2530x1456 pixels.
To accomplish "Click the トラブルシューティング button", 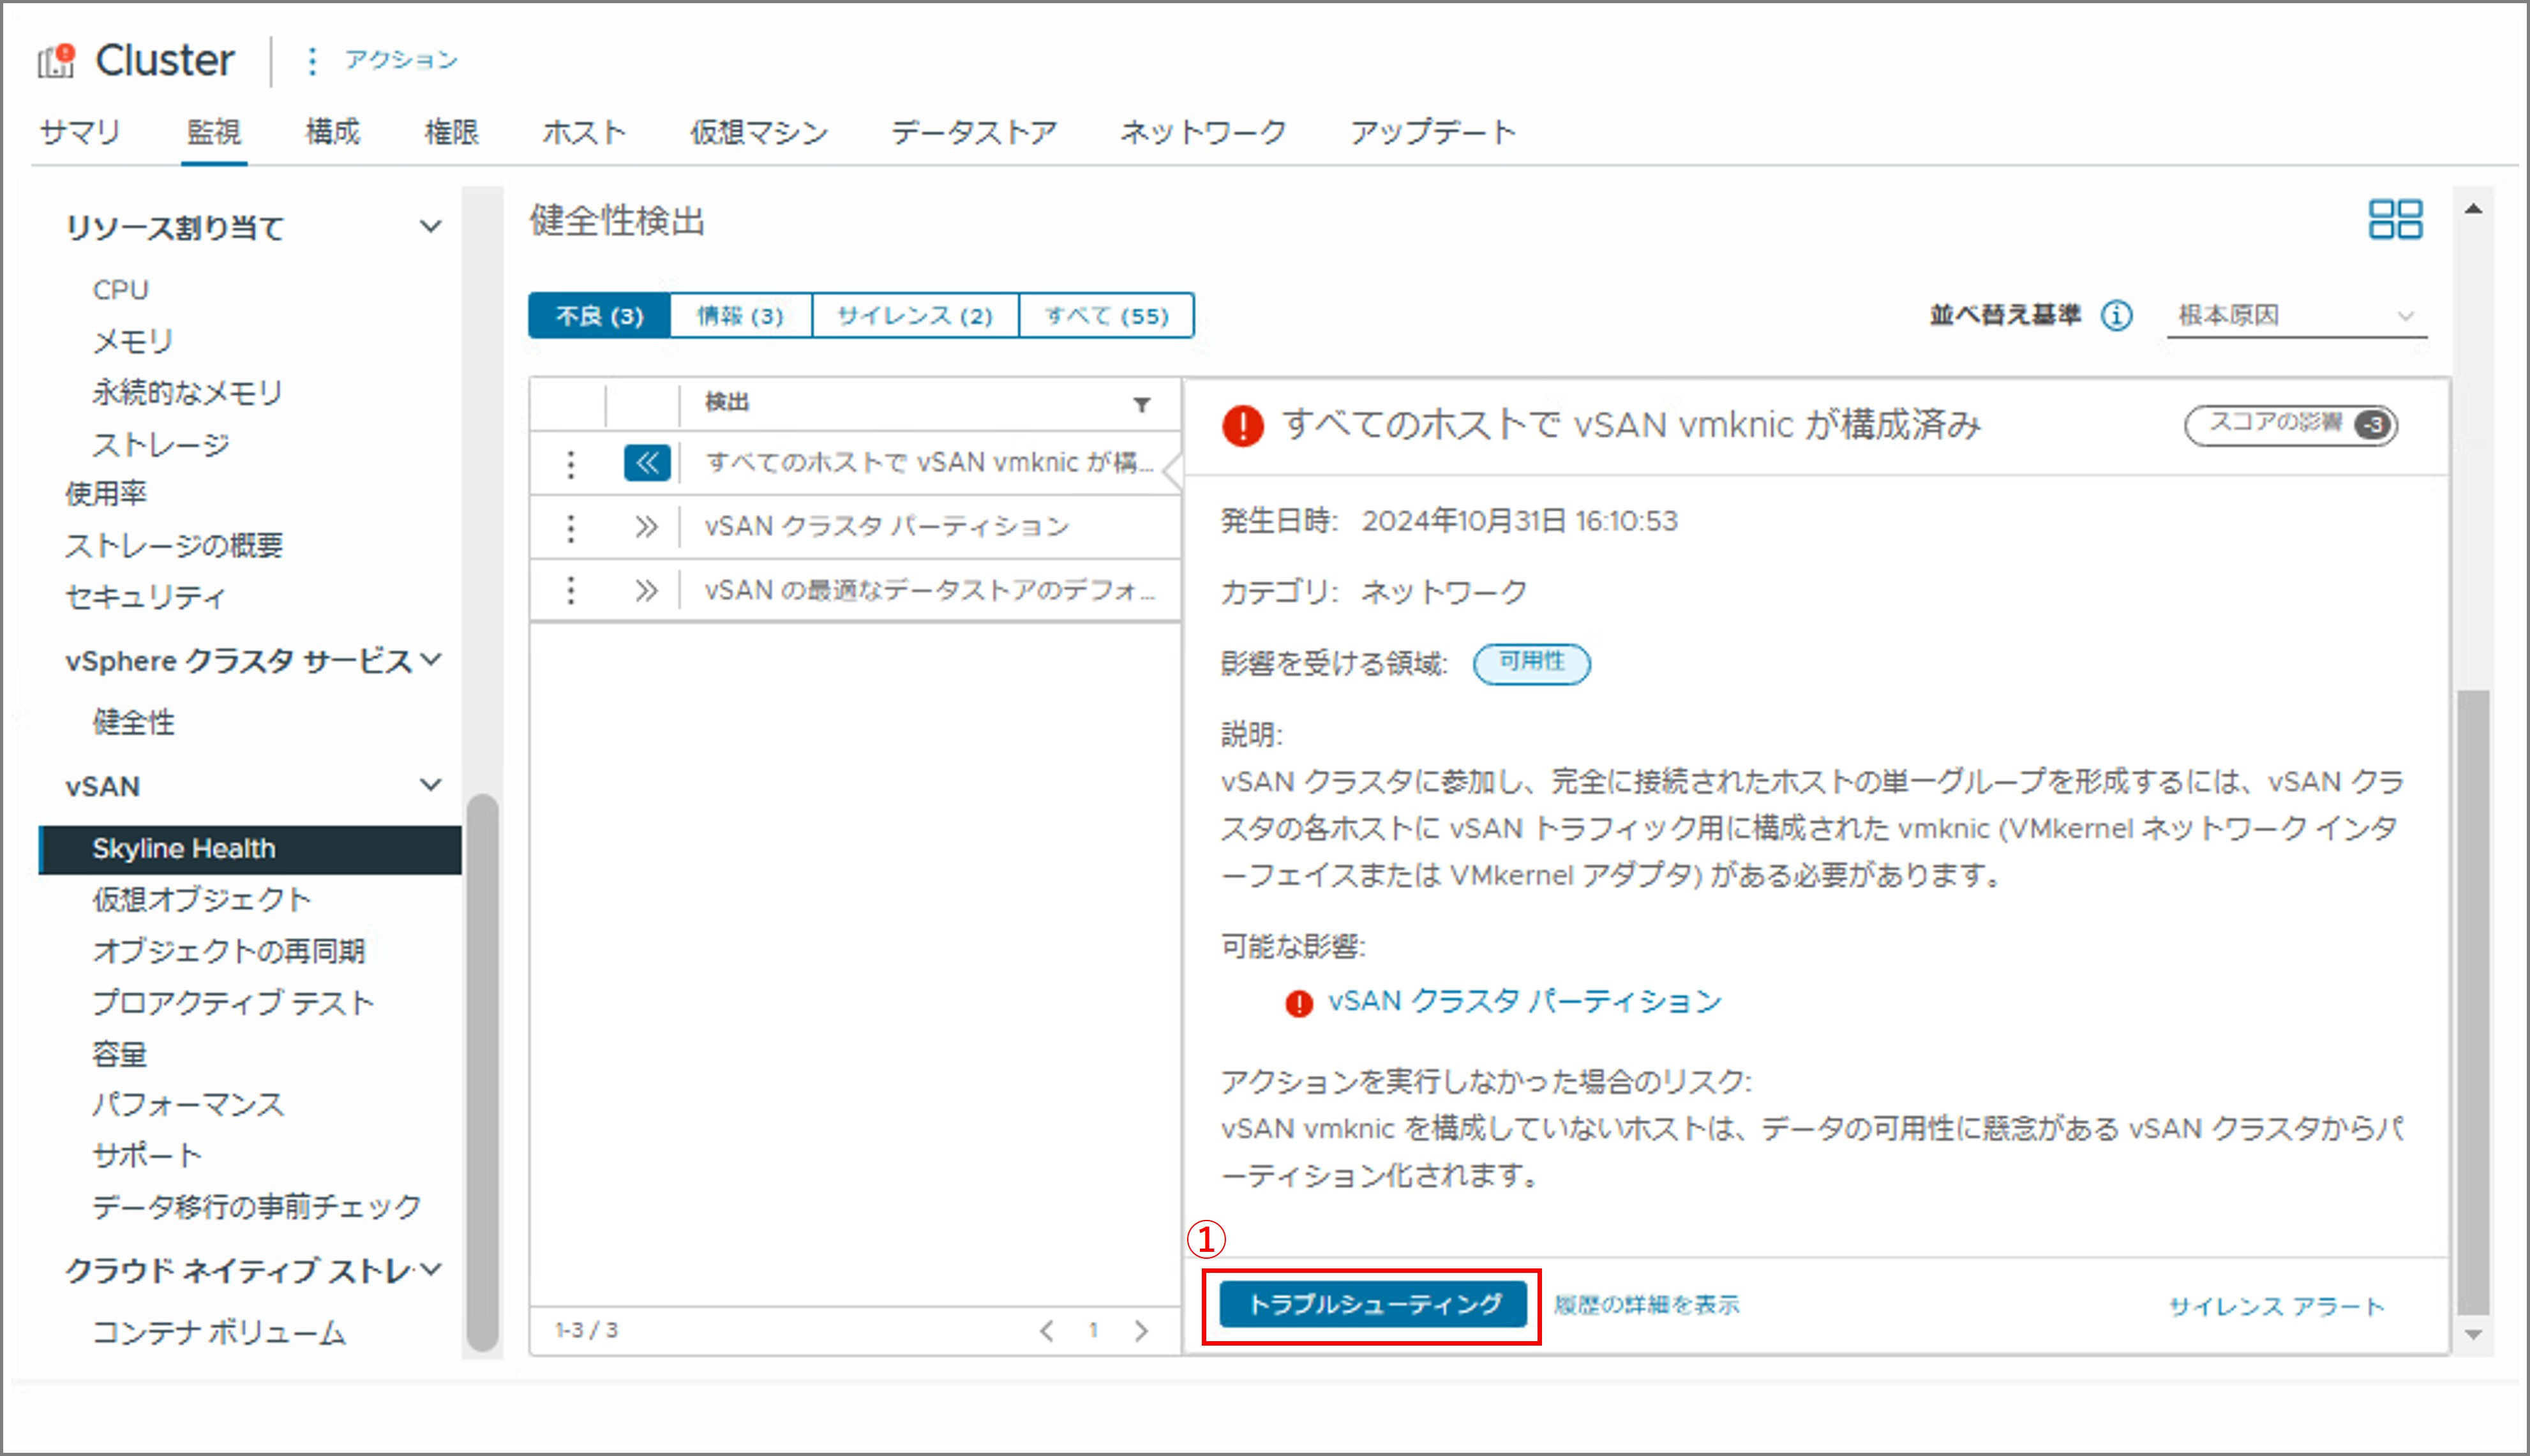I will click(x=1373, y=1304).
